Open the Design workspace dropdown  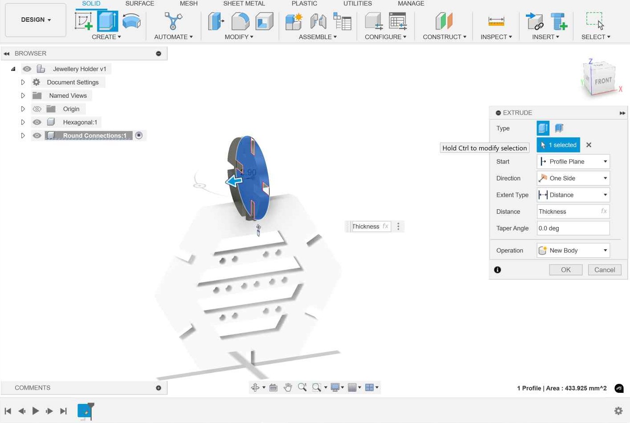(36, 20)
